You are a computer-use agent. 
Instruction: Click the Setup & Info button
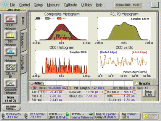click(x=148, y=93)
